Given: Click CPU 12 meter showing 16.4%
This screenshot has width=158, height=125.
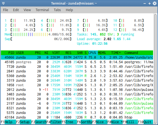Looking at the screenshot, I should click(128, 30).
